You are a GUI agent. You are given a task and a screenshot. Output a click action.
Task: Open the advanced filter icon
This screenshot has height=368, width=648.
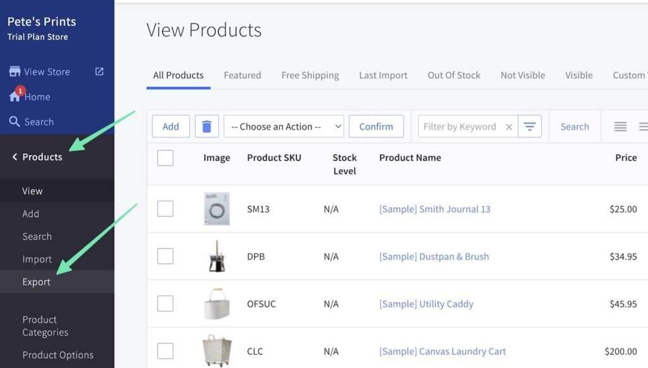click(x=530, y=126)
